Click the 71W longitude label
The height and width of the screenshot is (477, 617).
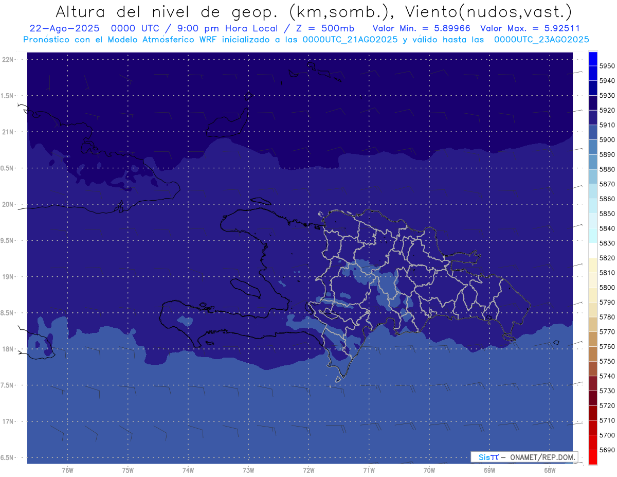369,470
